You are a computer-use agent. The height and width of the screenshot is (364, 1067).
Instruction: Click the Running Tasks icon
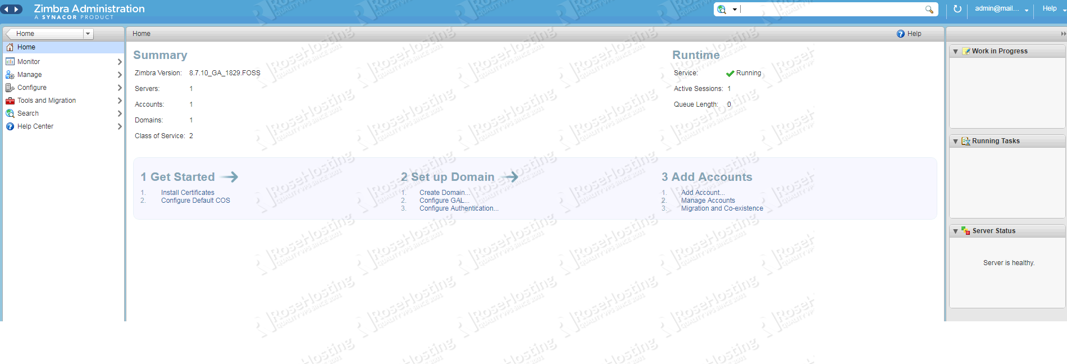[x=966, y=141]
